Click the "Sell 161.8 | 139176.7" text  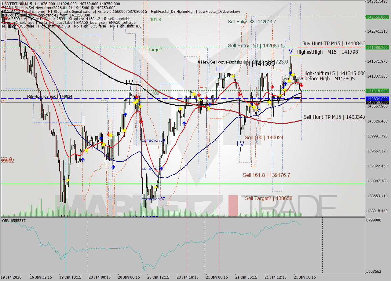pos(266,175)
